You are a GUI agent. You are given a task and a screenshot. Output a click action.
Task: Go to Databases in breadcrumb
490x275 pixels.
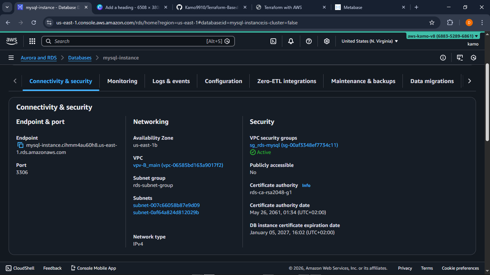pyautogui.click(x=80, y=58)
